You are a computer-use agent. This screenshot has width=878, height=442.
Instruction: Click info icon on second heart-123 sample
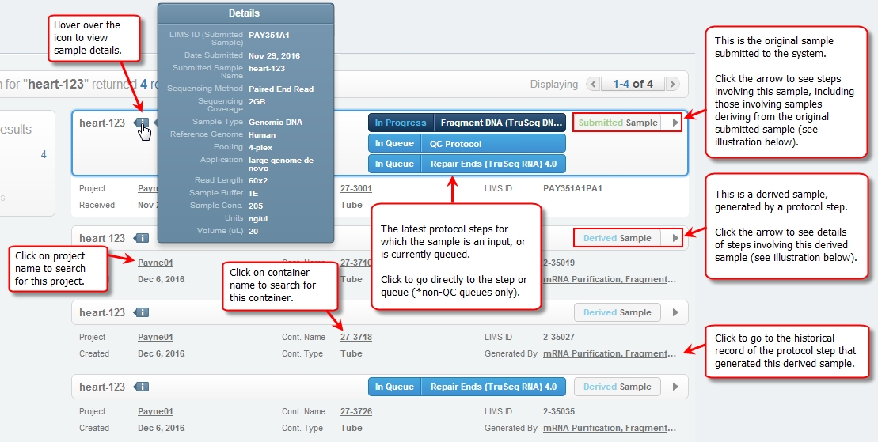click(142, 238)
